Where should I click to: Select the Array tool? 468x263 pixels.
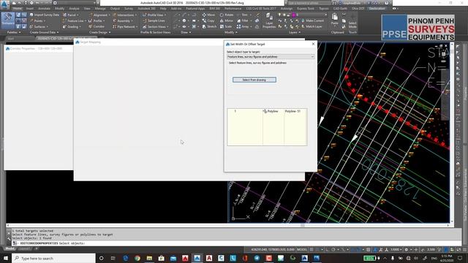(x=243, y=26)
